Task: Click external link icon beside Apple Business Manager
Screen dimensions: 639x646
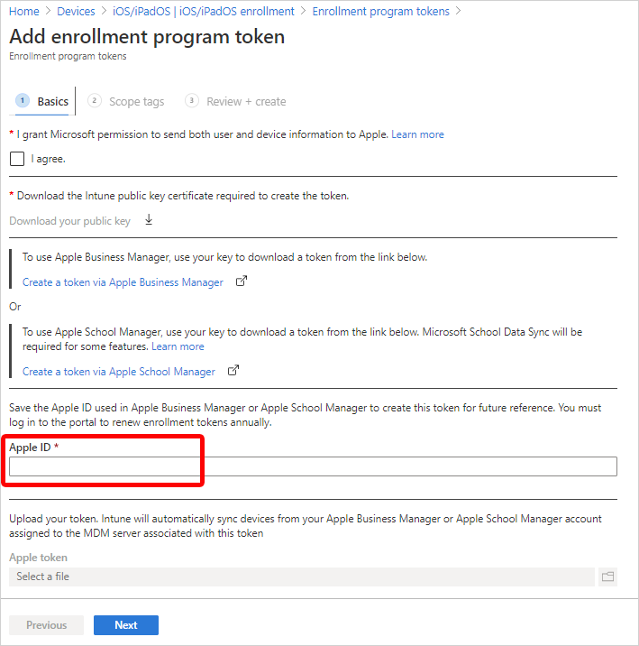Action: [x=241, y=281]
